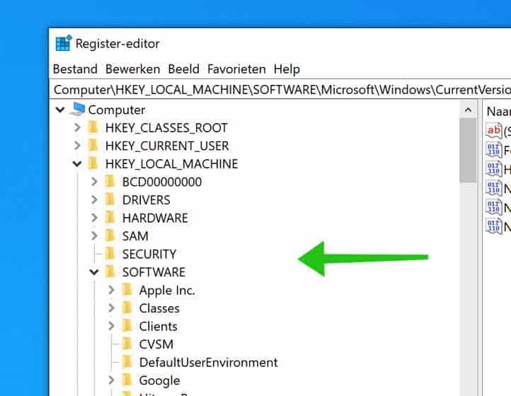Click Apple Inc. folder icon
This screenshot has height=396, width=511.
coord(127,290)
